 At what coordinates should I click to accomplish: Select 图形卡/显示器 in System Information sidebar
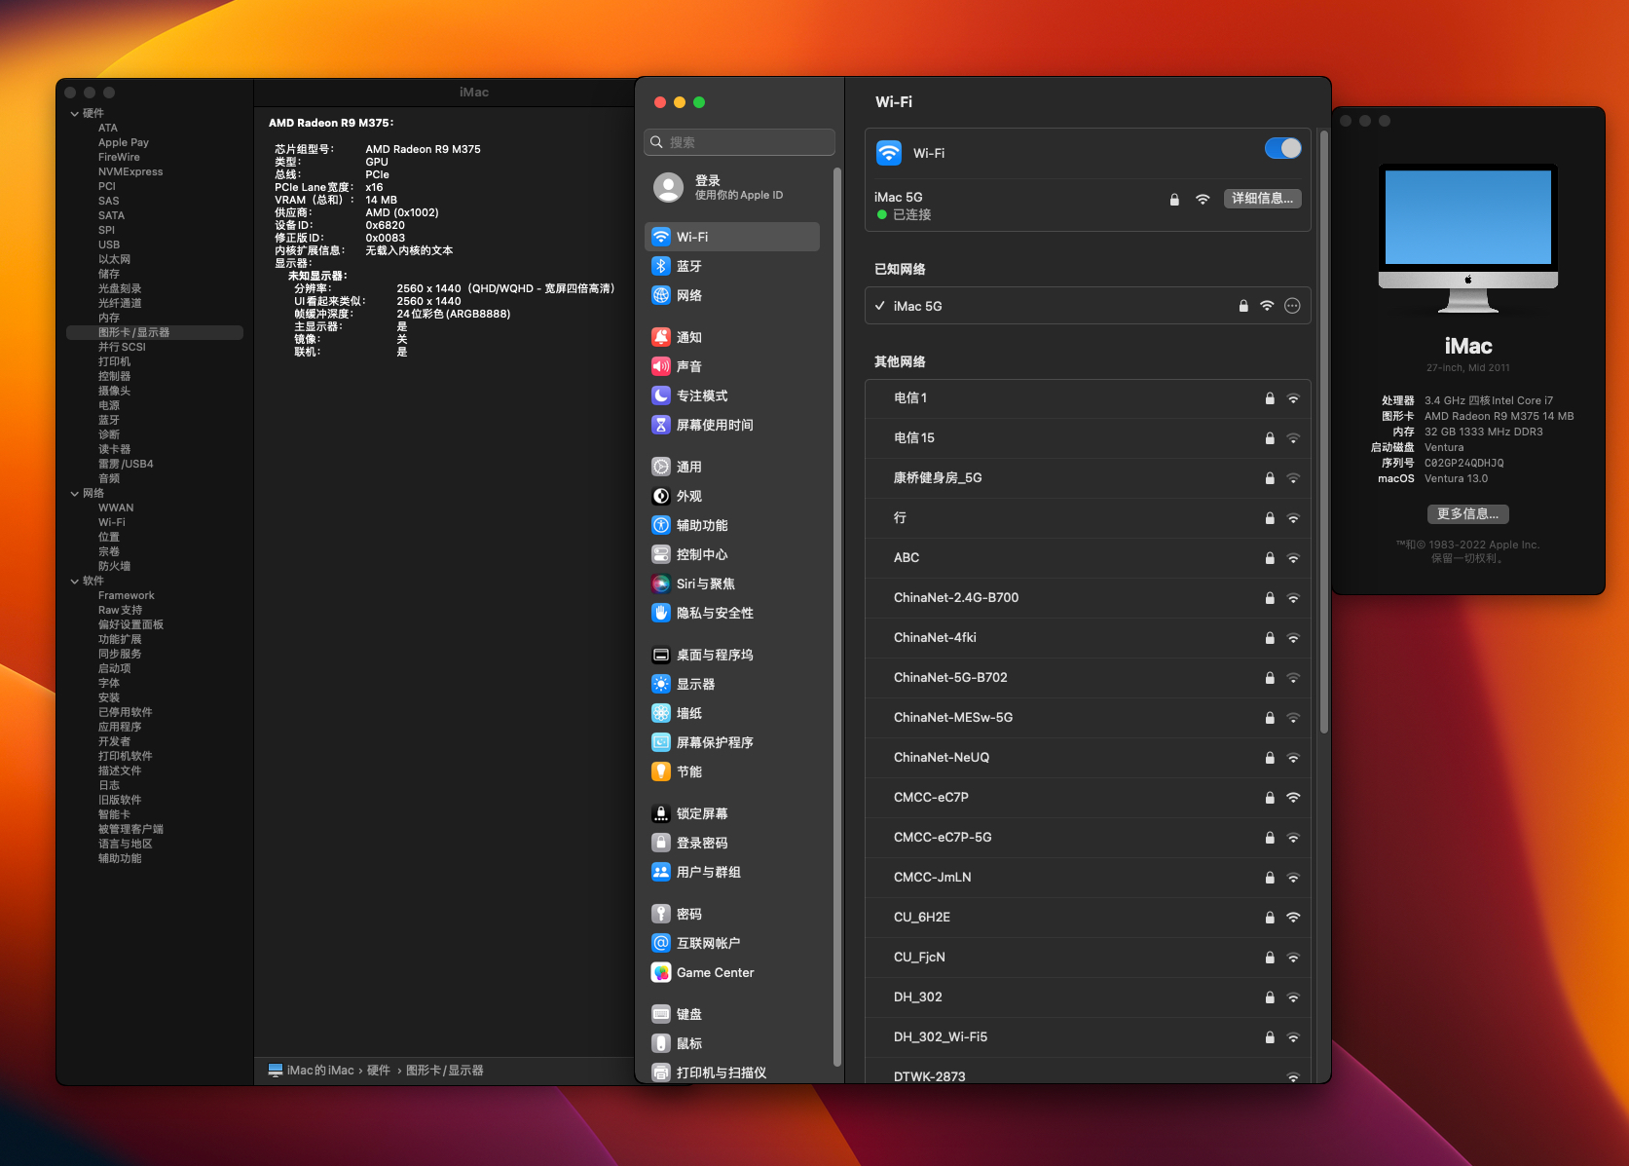(155, 333)
